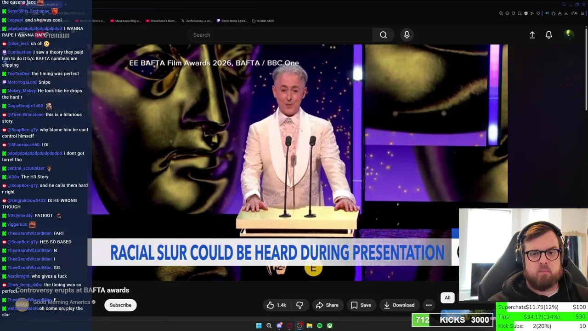This screenshot has width=588, height=331.
Task: Click the YouTube search magnifier button
Action: [x=383, y=35]
